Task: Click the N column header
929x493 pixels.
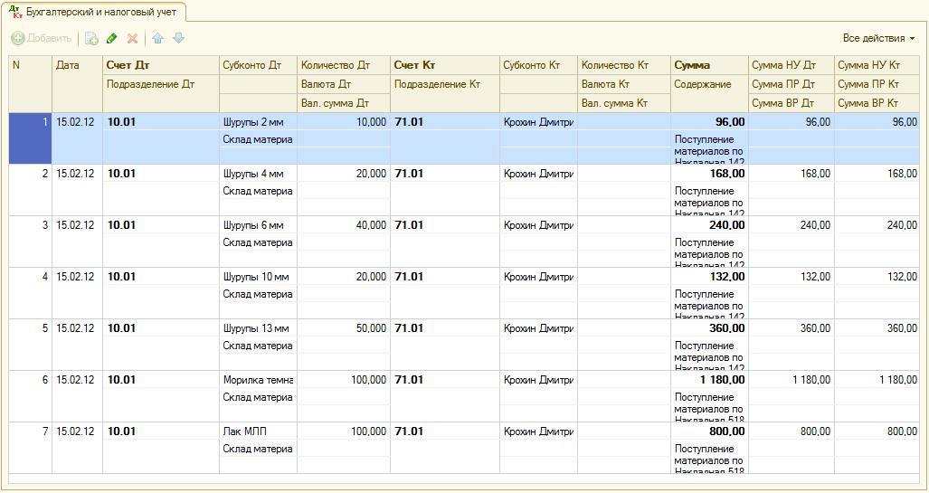Action: pyautogui.click(x=30, y=84)
